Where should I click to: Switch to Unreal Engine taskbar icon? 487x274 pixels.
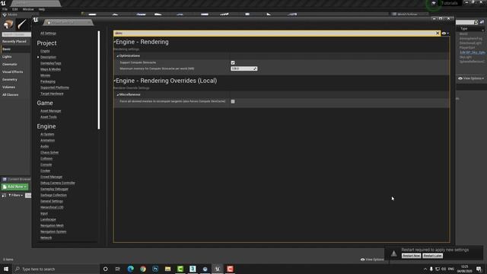(x=218, y=269)
